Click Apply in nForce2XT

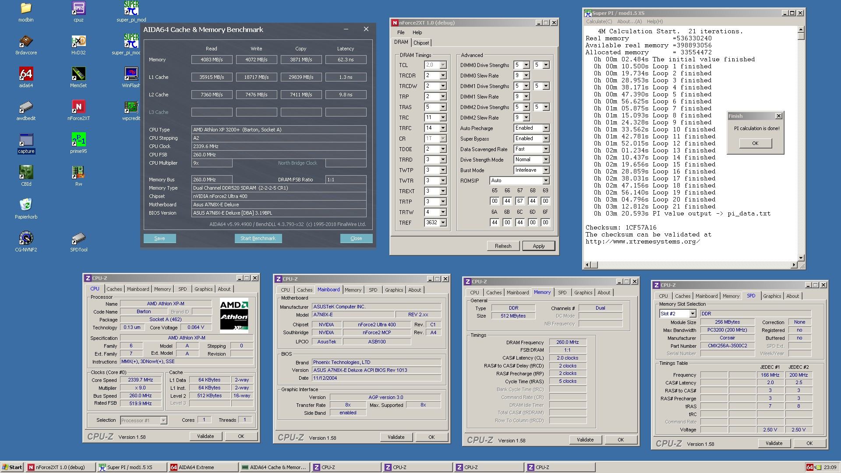click(x=539, y=246)
